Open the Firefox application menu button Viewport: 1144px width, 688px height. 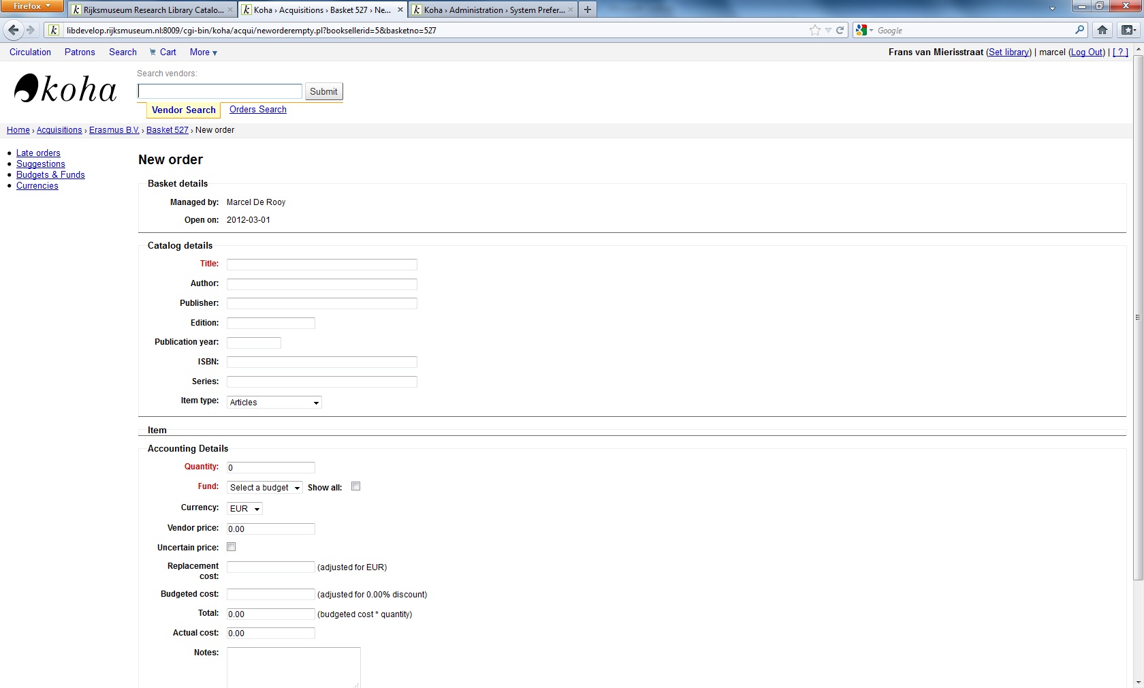pos(31,6)
